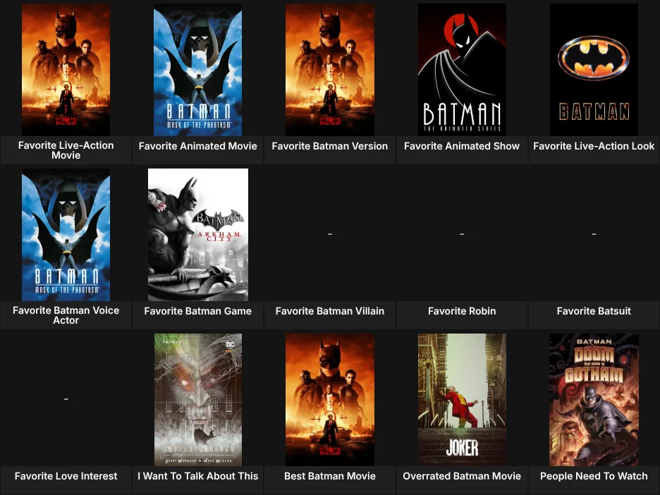660x495 pixels.
Task: Click The Batman poster above Favorite Batman Version
Action: (330, 69)
